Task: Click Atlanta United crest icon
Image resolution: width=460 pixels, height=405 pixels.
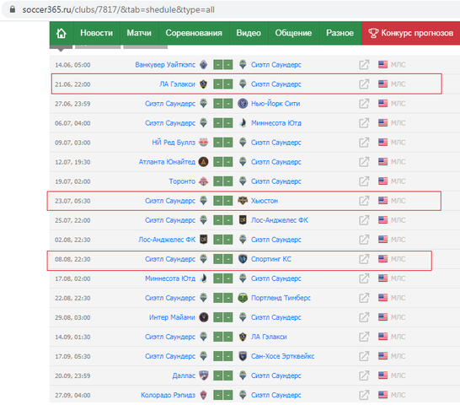Action: [204, 162]
